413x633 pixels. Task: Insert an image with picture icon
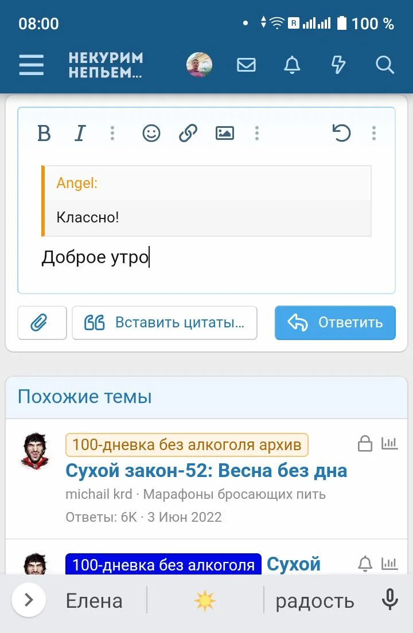(x=225, y=133)
